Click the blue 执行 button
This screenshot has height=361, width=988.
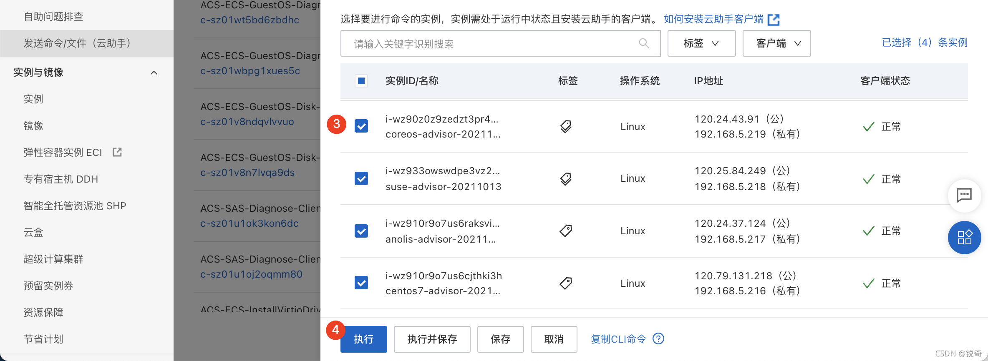click(363, 339)
